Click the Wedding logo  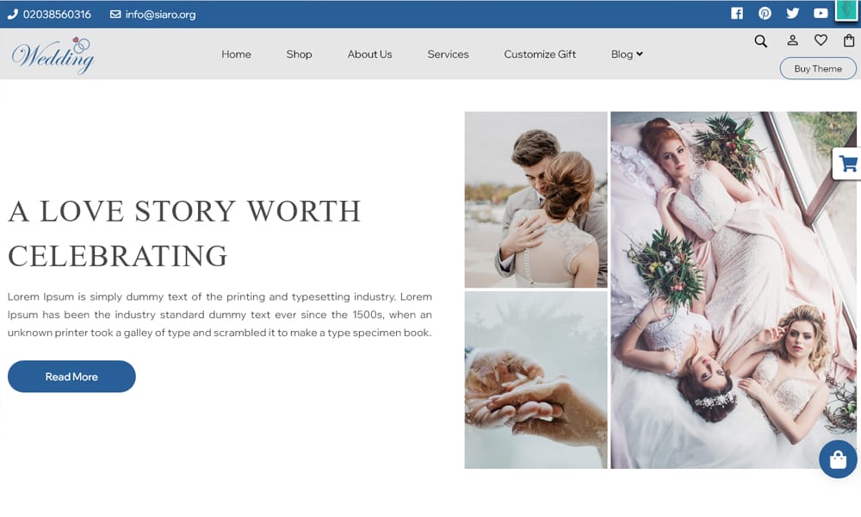tap(53, 55)
